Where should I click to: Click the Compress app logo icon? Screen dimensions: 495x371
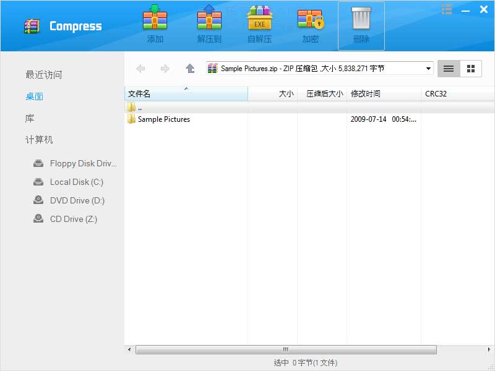pos(32,26)
